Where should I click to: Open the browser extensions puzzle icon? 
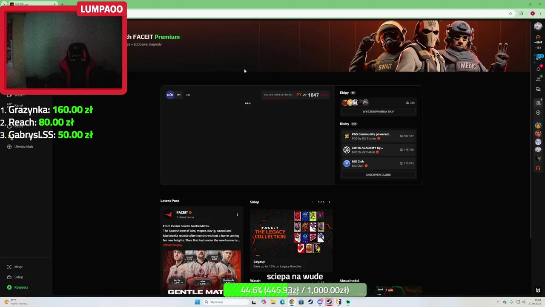[x=521, y=13]
